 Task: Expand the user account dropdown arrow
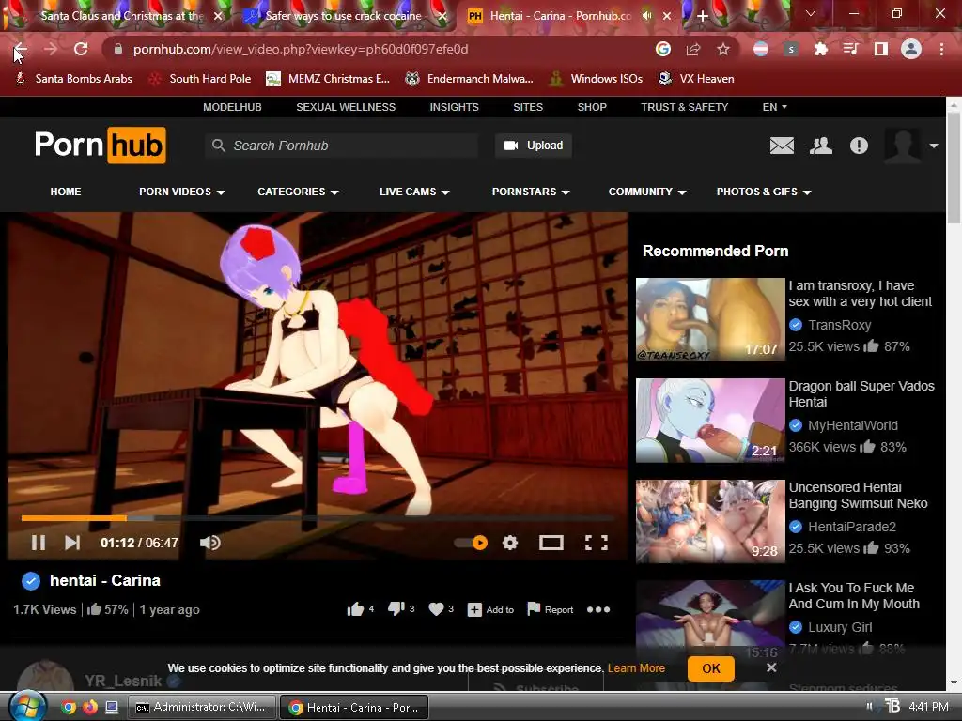pyautogui.click(x=933, y=146)
